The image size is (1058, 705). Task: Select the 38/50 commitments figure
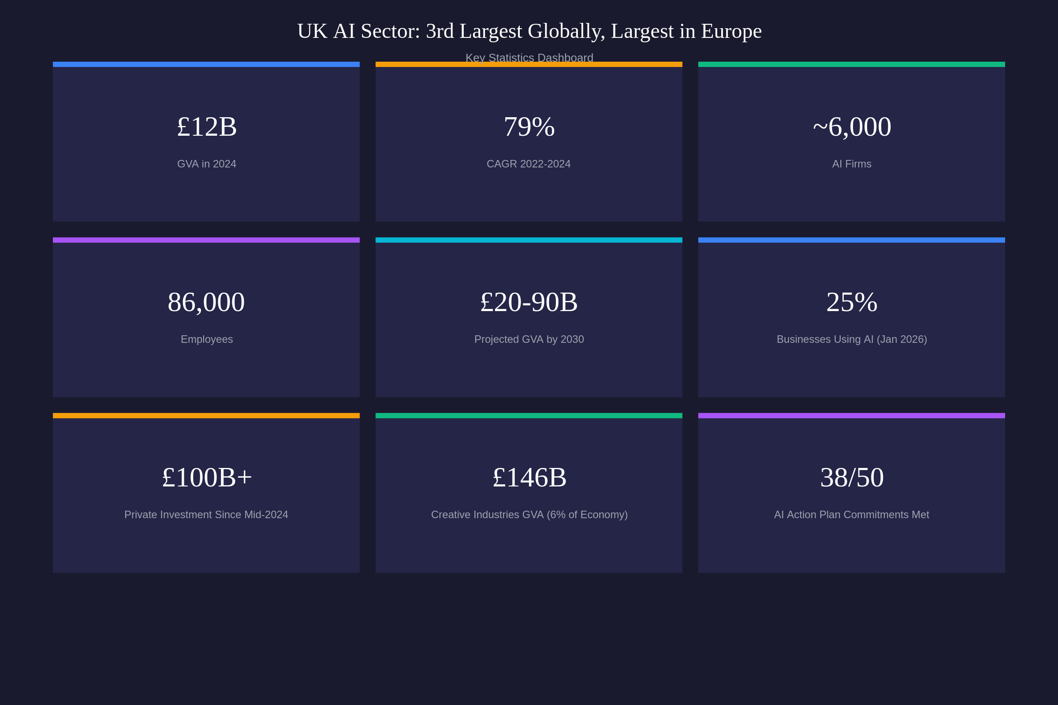coord(852,478)
